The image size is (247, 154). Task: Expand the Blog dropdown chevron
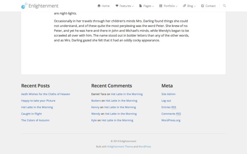tap(195, 6)
